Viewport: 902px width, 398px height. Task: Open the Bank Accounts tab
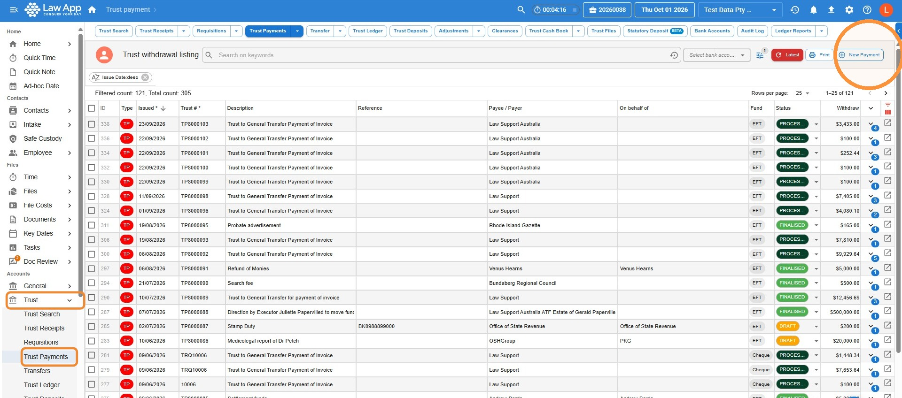click(x=712, y=31)
